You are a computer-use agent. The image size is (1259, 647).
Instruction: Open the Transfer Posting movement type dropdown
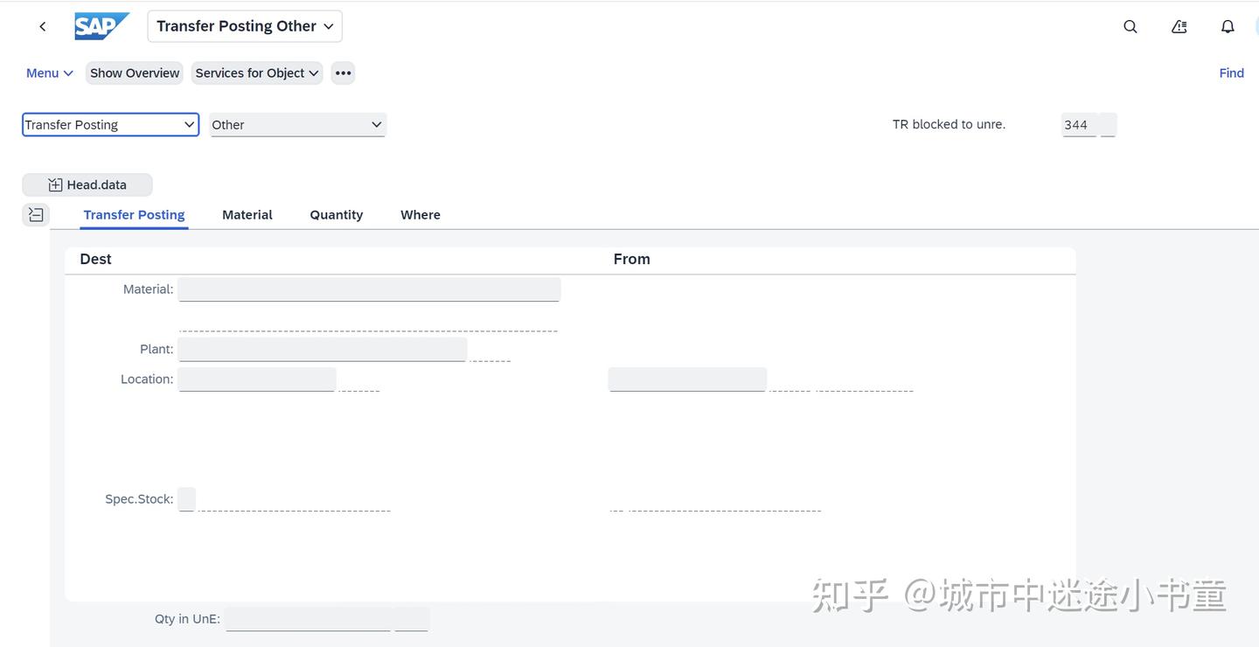click(x=110, y=124)
